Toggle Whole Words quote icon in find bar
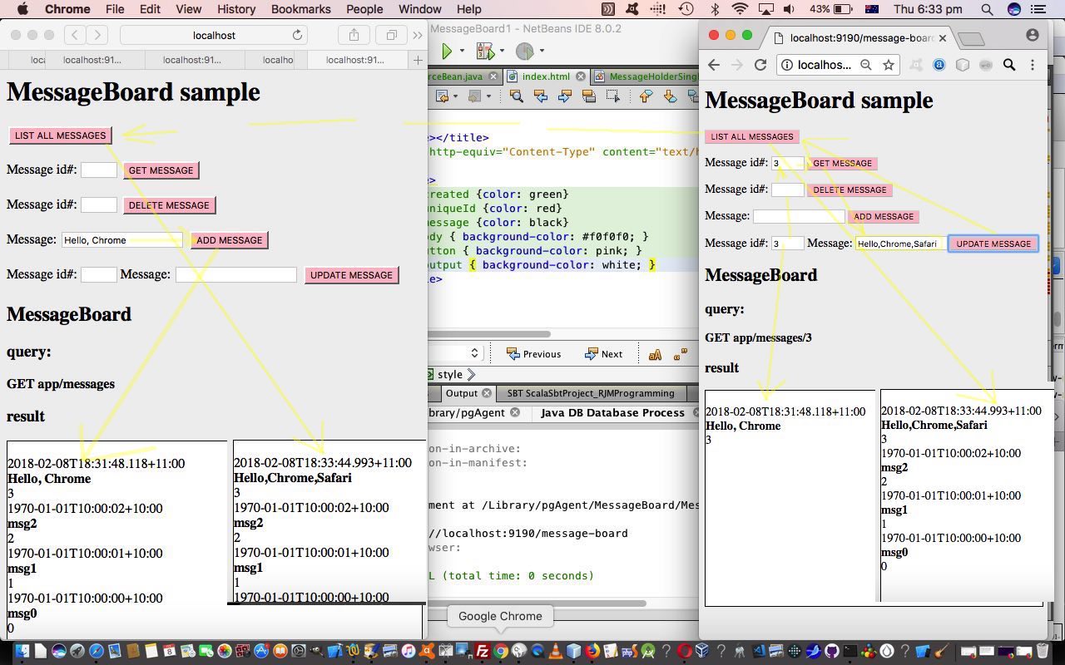1065x665 pixels. tap(680, 354)
